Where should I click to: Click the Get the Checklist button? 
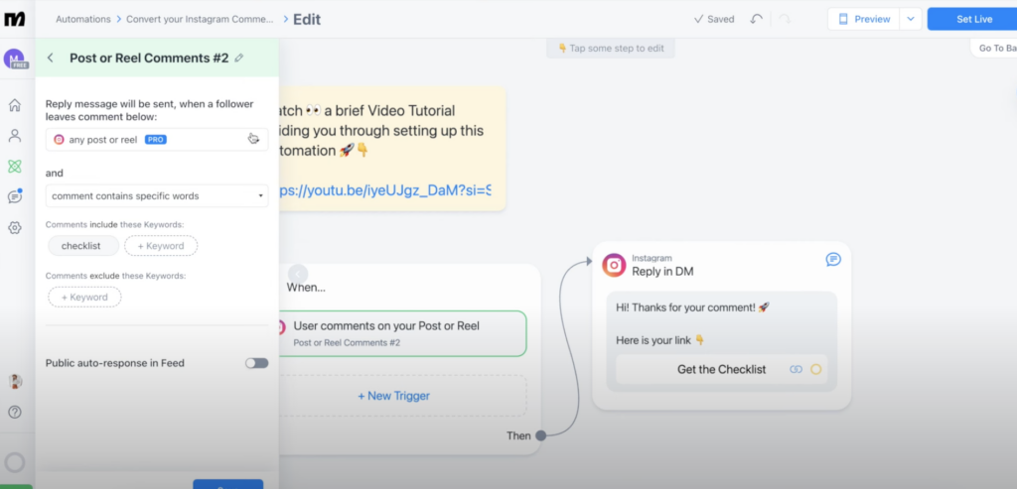pyautogui.click(x=721, y=369)
